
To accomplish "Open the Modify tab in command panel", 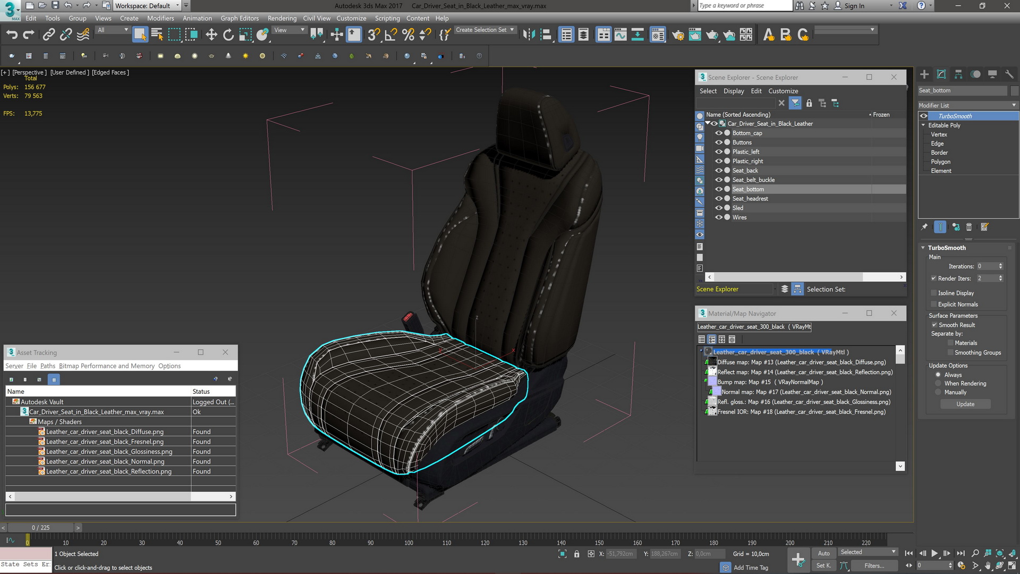I will pyautogui.click(x=941, y=74).
